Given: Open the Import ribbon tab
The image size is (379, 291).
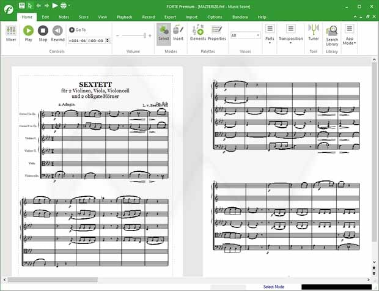Looking at the screenshot, I should point(191,17).
